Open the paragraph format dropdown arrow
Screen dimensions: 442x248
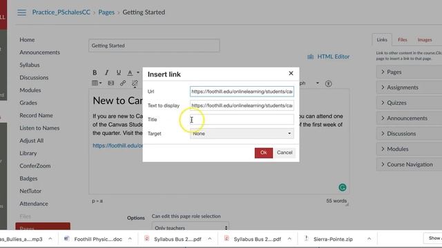point(318,83)
